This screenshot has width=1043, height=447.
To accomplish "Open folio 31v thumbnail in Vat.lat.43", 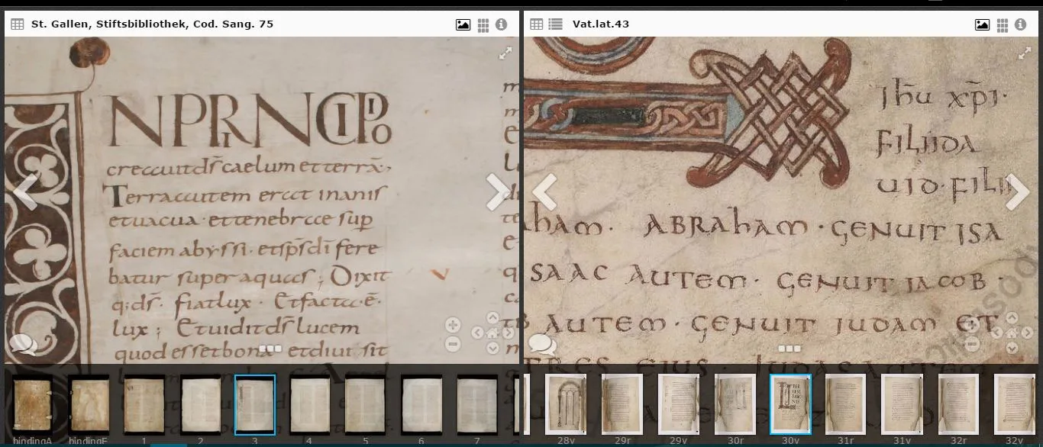I will 902,405.
